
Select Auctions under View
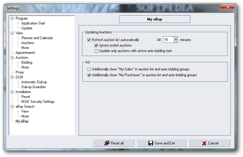click(x=28, y=43)
